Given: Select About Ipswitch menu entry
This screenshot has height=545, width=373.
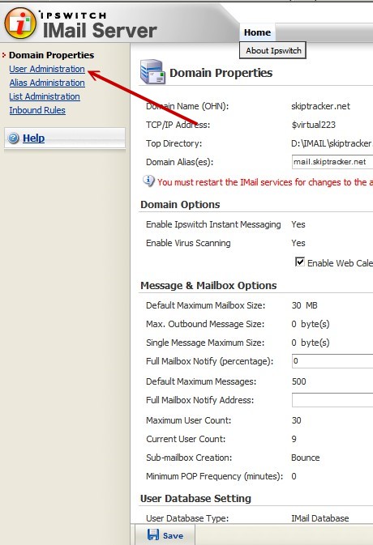Looking at the screenshot, I should [273, 50].
